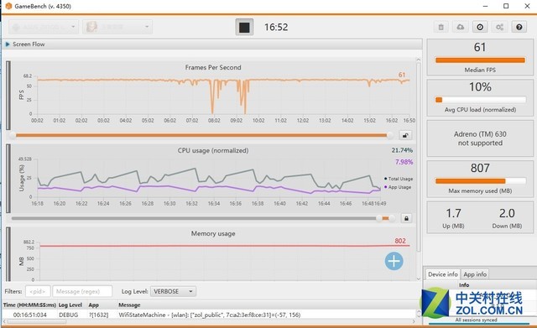Click the Message column header
The image size is (537, 328).
[x=129, y=305]
